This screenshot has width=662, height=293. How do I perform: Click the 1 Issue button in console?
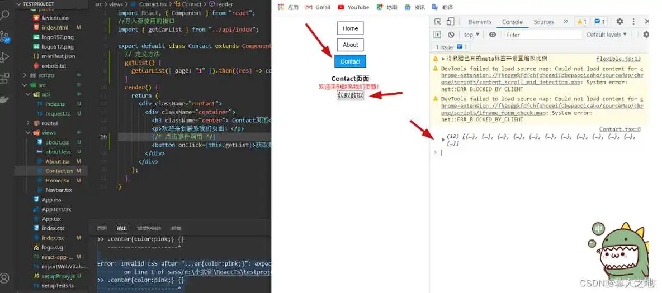point(451,47)
